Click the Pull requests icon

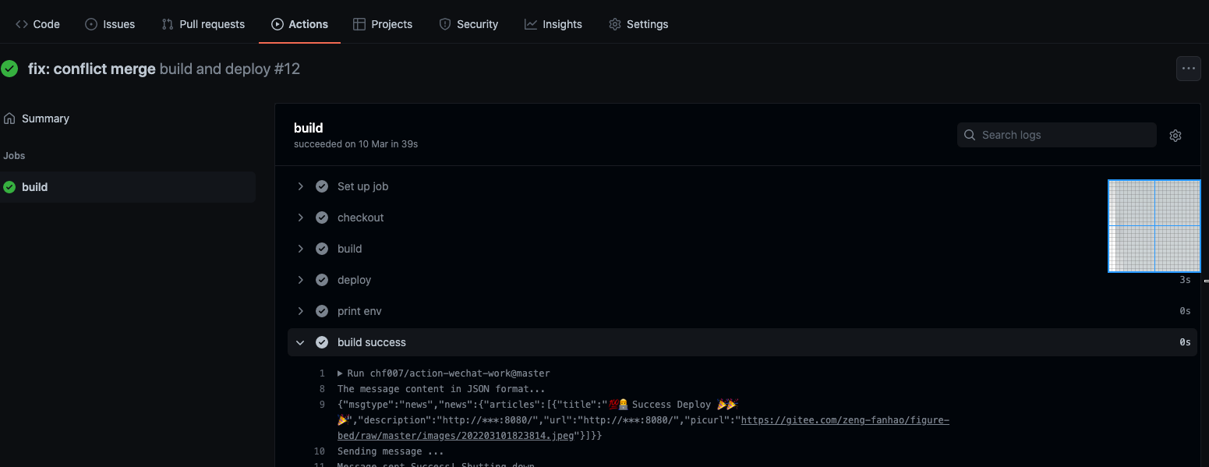pos(168,24)
